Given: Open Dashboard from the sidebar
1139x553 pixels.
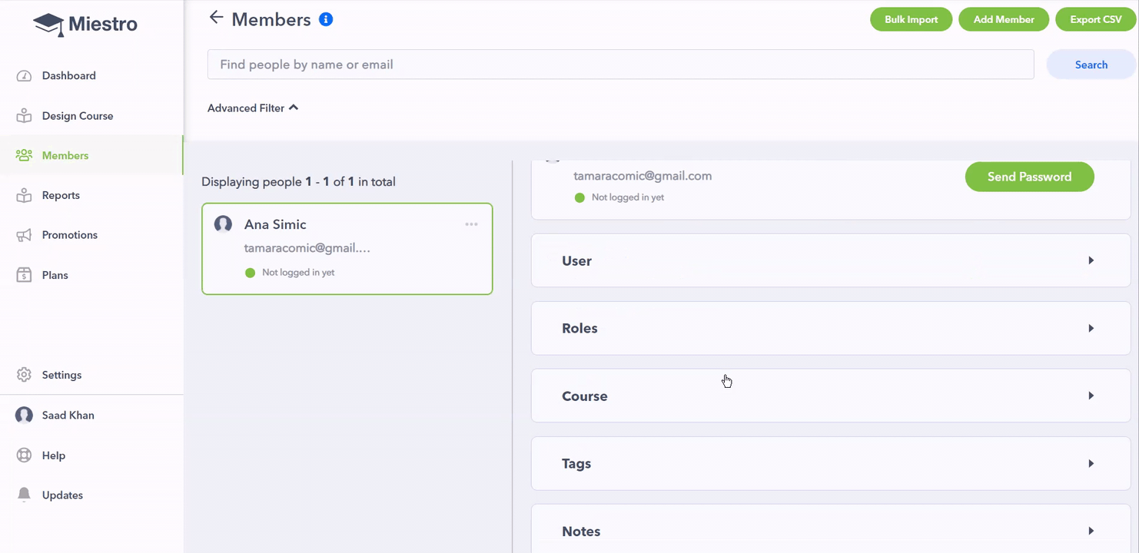Looking at the screenshot, I should click(69, 76).
